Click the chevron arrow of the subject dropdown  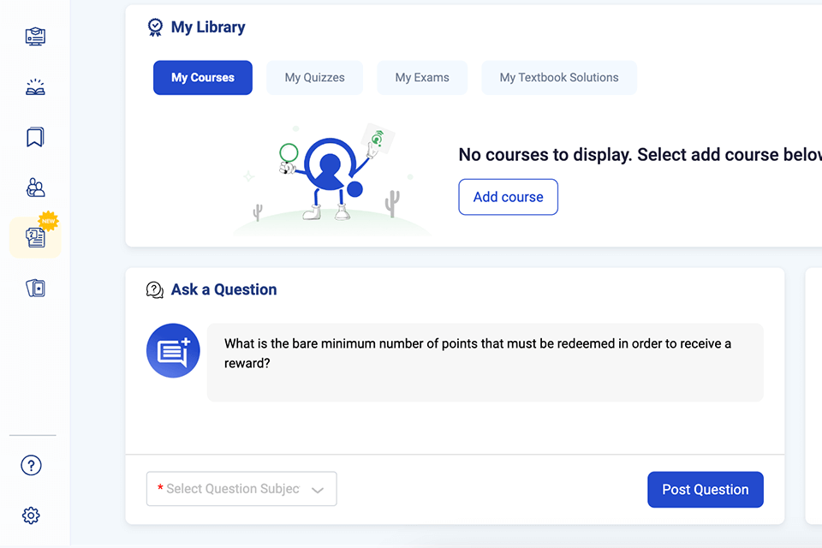pyautogui.click(x=318, y=490)
